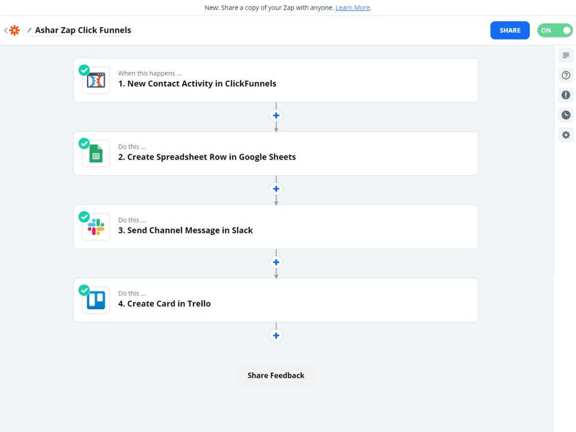Viewport: 576px width, 432px height.
Task: Select the Trello icon on step 4
Action: 95,300
